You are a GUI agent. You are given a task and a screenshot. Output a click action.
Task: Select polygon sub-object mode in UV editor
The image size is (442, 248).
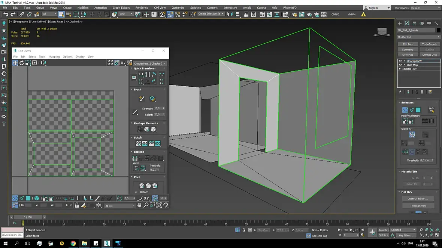tap(28, 198)
